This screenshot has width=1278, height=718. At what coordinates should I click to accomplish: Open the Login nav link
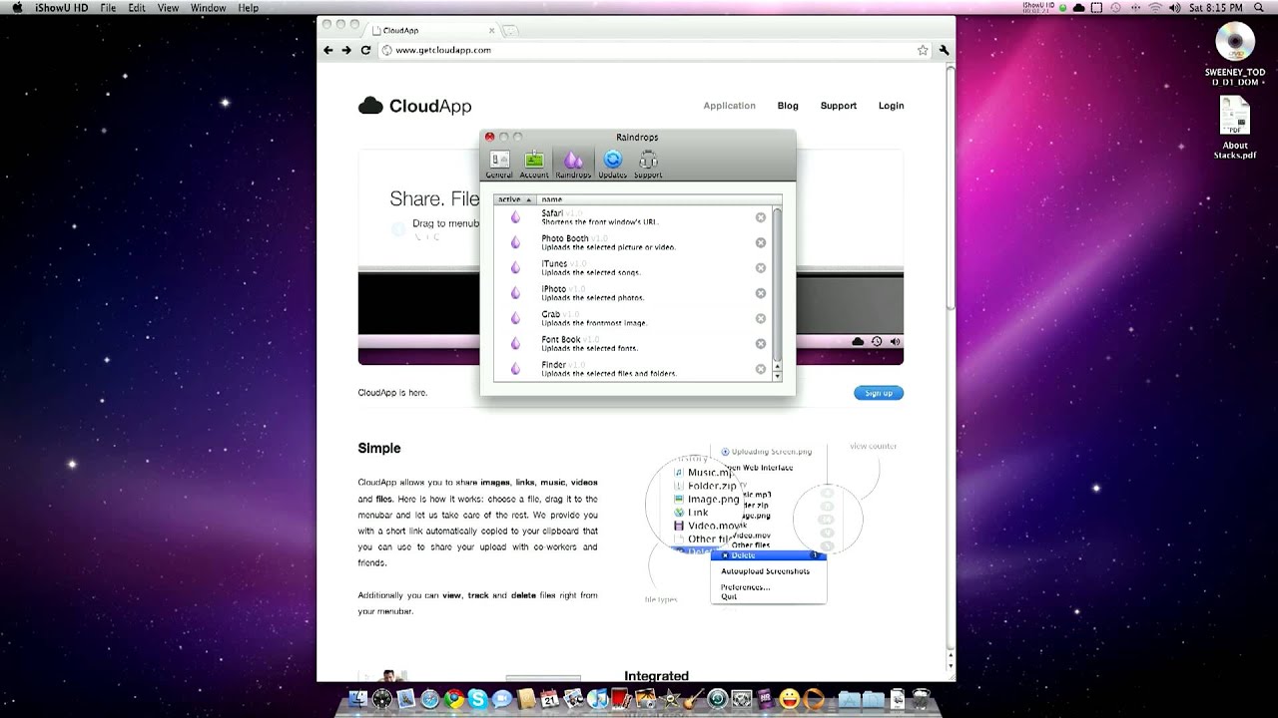point(891,106)
